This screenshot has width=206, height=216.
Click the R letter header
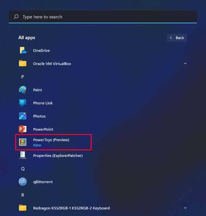pyautogui.click(x=23, y=195)
